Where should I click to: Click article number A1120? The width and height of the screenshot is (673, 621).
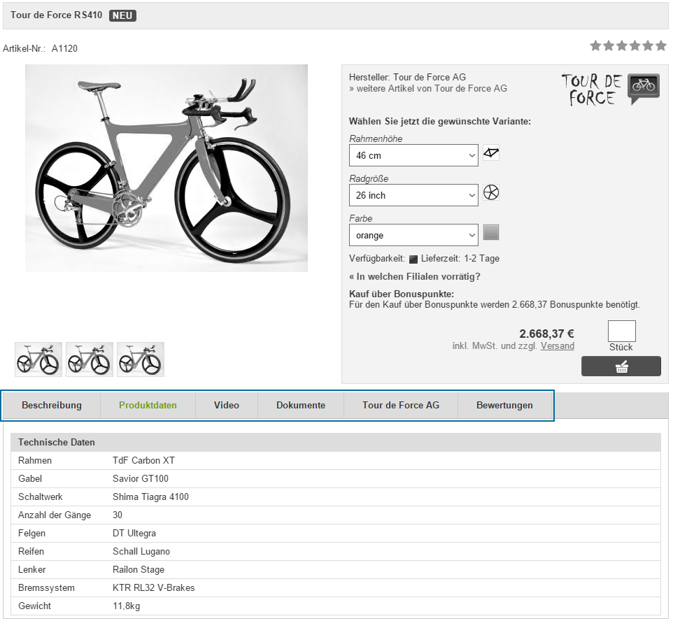pyautogui.click(x=64, y=48)
